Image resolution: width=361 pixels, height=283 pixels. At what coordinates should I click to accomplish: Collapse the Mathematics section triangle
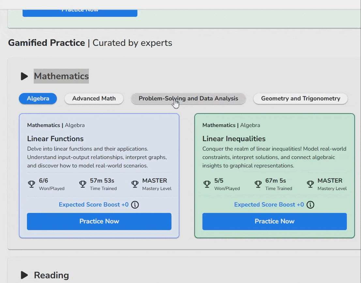coord(24,76)
